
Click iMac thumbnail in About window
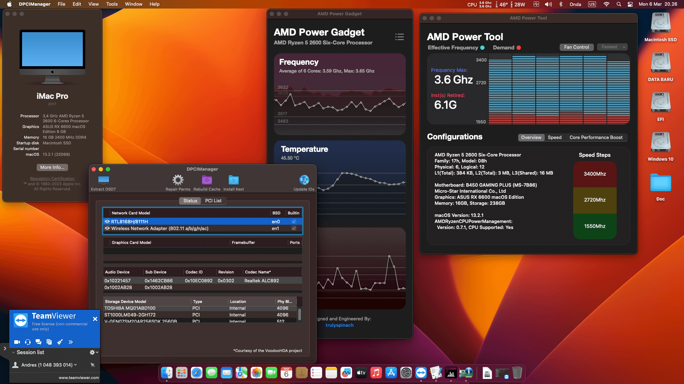click(52, 57)
